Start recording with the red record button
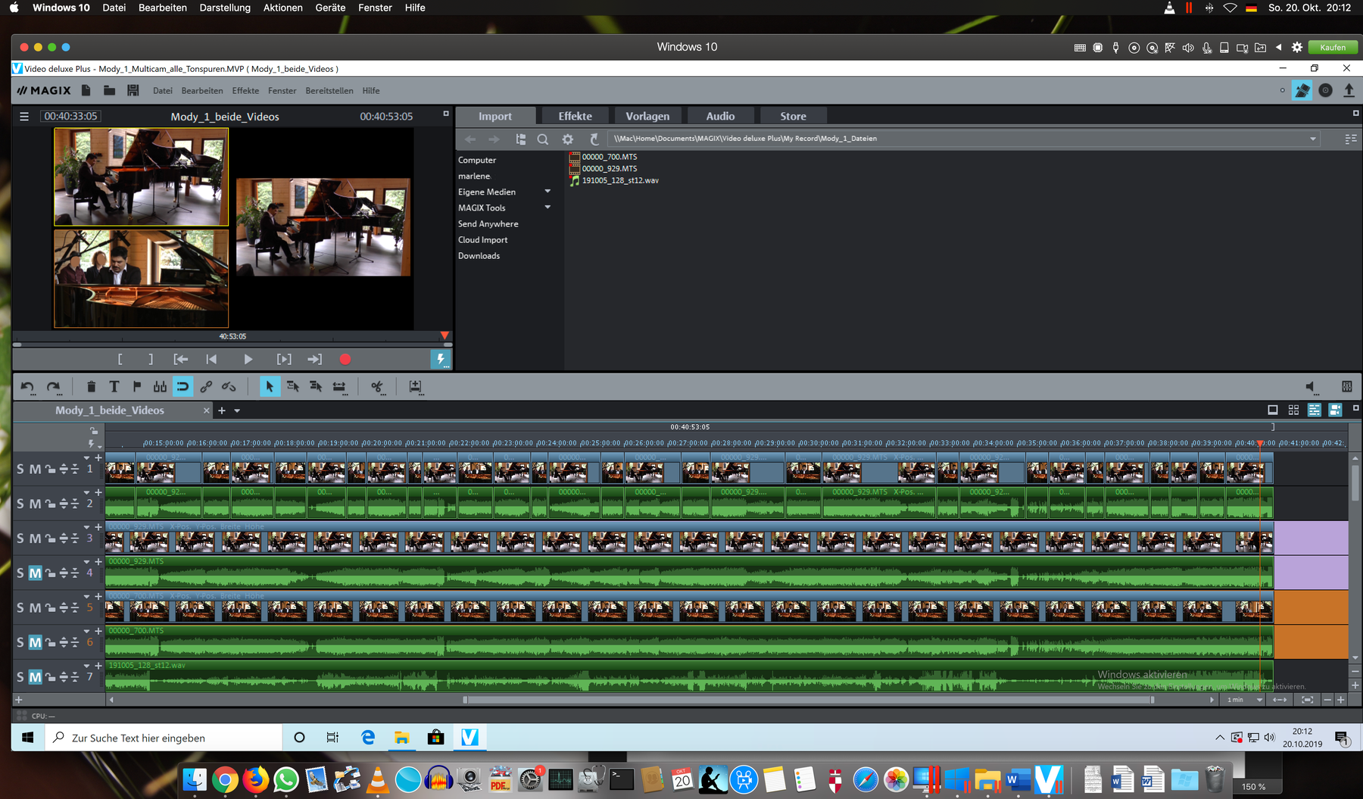This screenshot has width=1363, height=799. [345, 360]
